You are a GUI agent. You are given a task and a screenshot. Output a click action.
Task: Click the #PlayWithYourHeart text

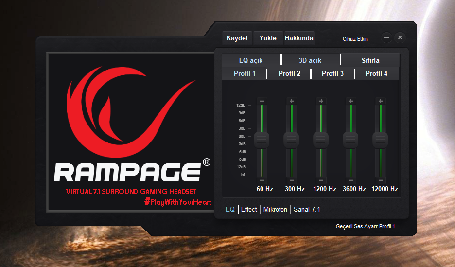(178, 202)
